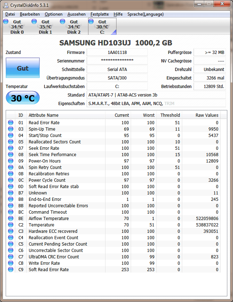Image resolution: width=233 pixels, height=302 pixels.
Task: Click raw value 522059806 for Airflow Temperature
Action: tap(207, 218)
